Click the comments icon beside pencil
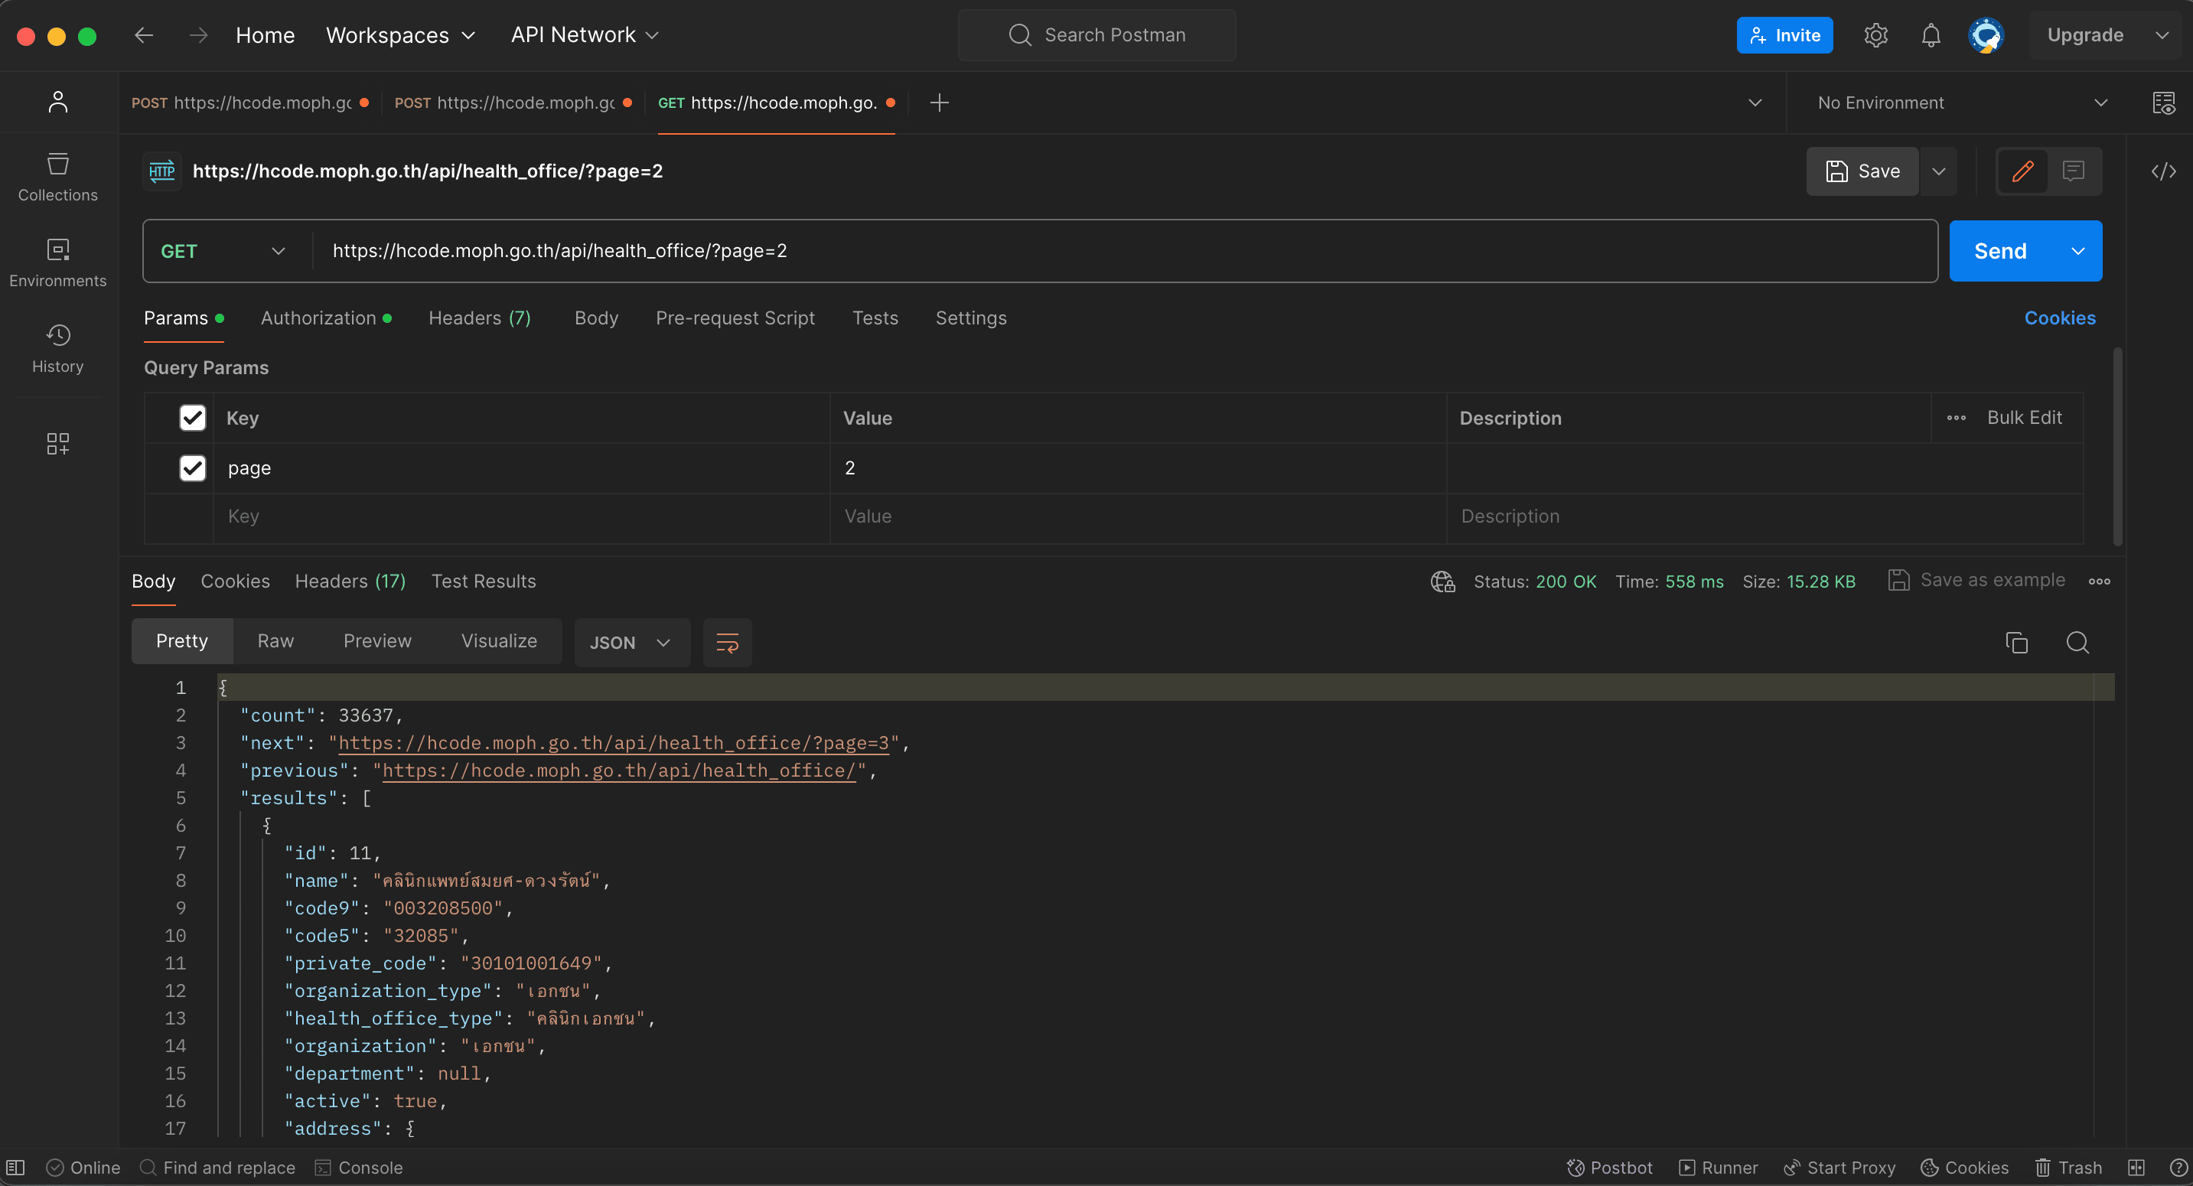This screenshot has height=1186, width=2193. click(x=2073, y=171)
